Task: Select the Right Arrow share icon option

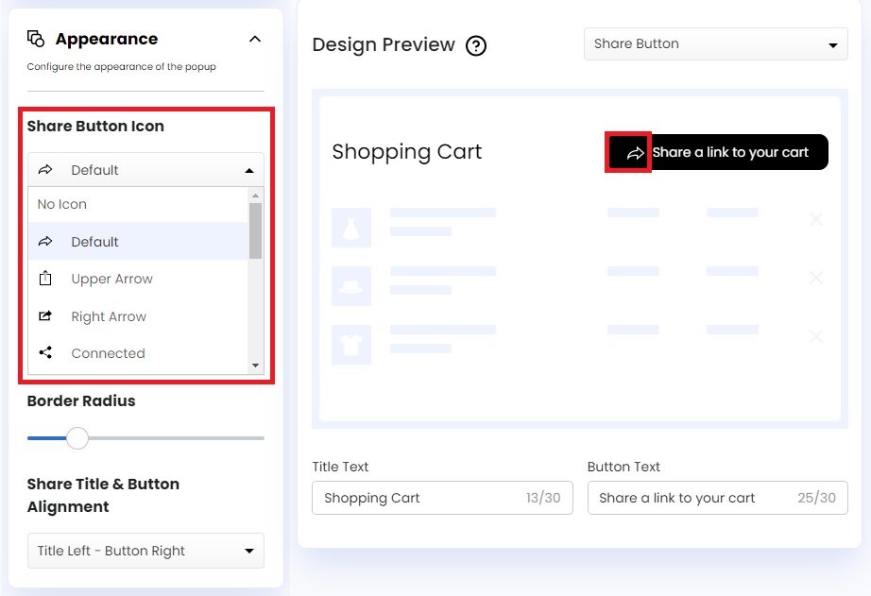Action: point(110,316)
